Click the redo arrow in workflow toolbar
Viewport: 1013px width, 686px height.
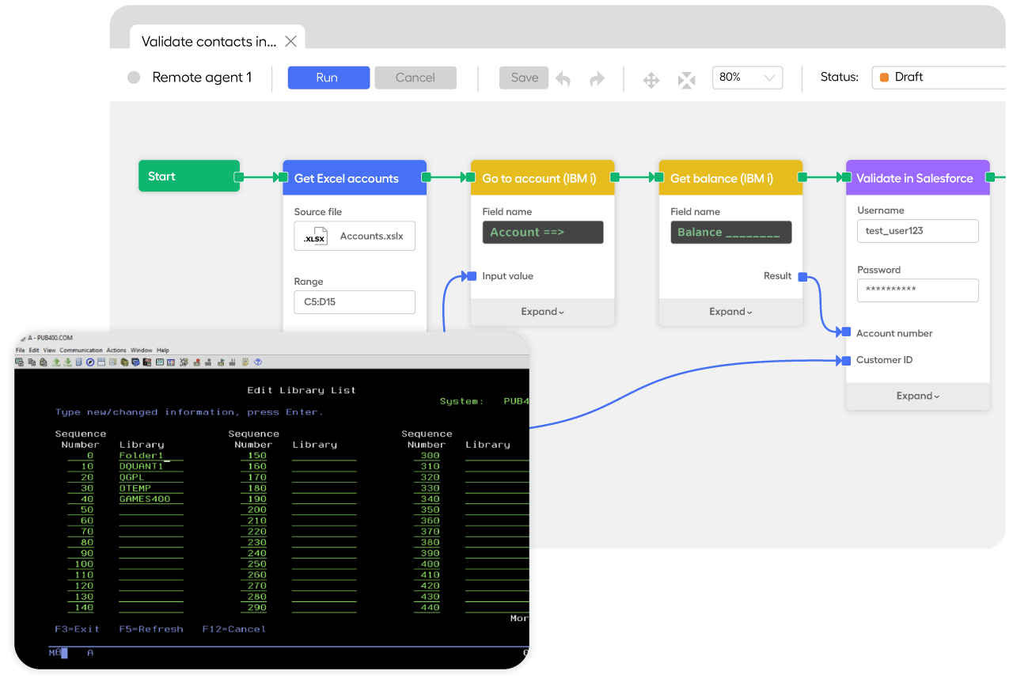pos(598,79)
